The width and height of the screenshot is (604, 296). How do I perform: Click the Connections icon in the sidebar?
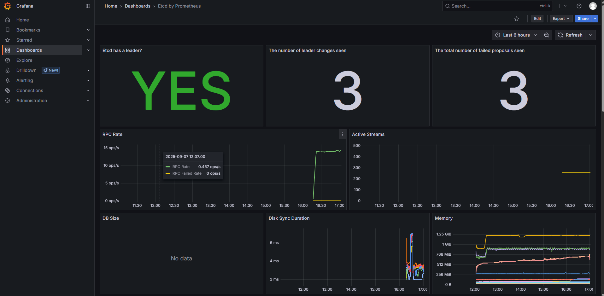click(x=8, y=90)
